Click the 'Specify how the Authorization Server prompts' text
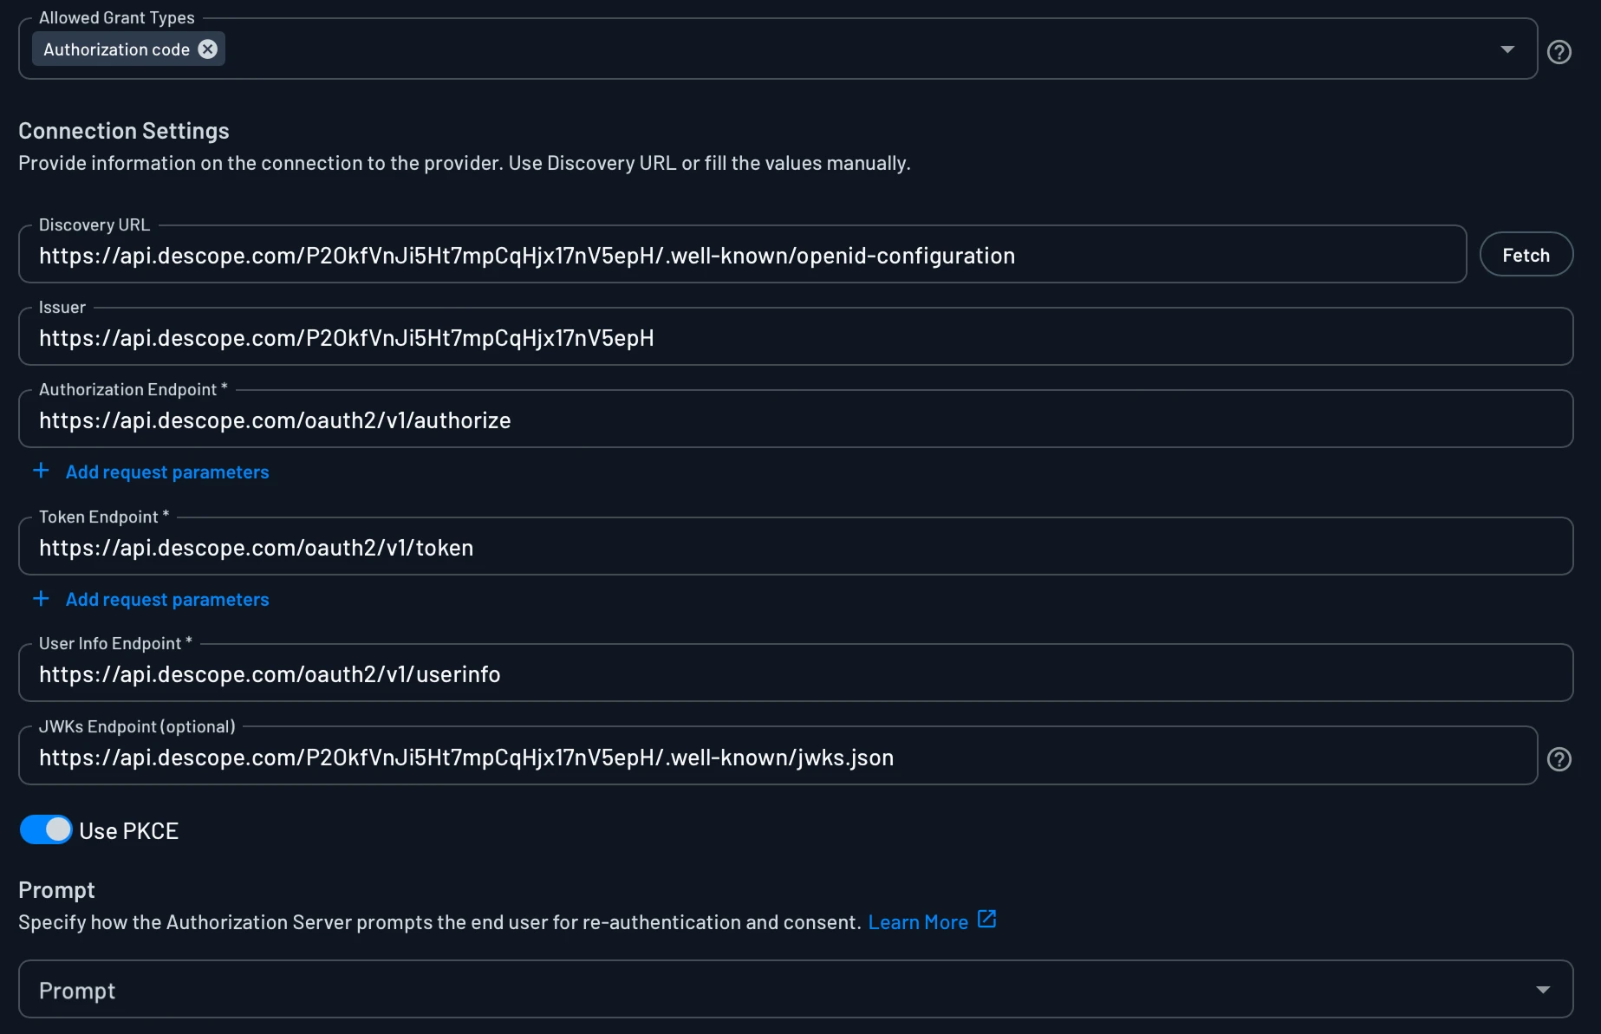This screenshot has width=1601, height=1034. click(x=439, y=922)
